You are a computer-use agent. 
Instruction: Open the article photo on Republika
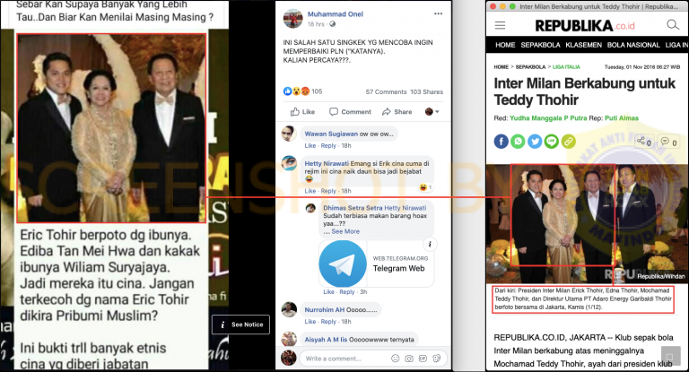pyautogui.click(x=588, y=224)
